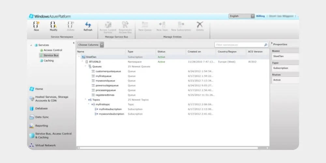Click the New Subscription toolbar icon
The width and height of the screenshot is (326, 163).
pos(181,25)
